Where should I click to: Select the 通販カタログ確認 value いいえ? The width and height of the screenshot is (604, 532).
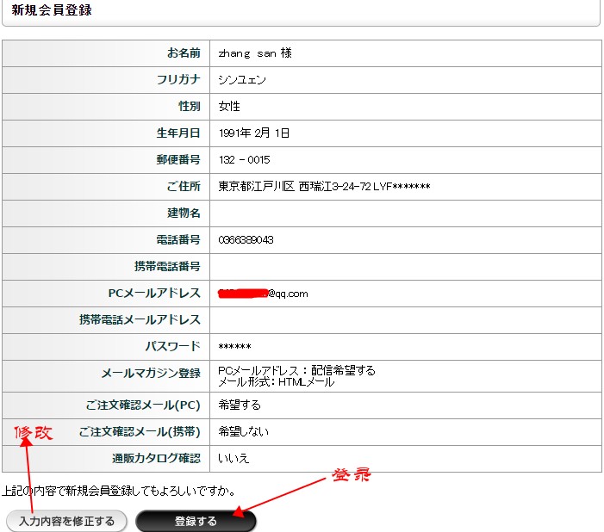234,458
